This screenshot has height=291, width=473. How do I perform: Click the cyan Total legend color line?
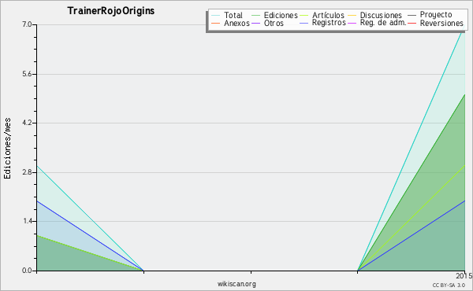tap(216, 15)
